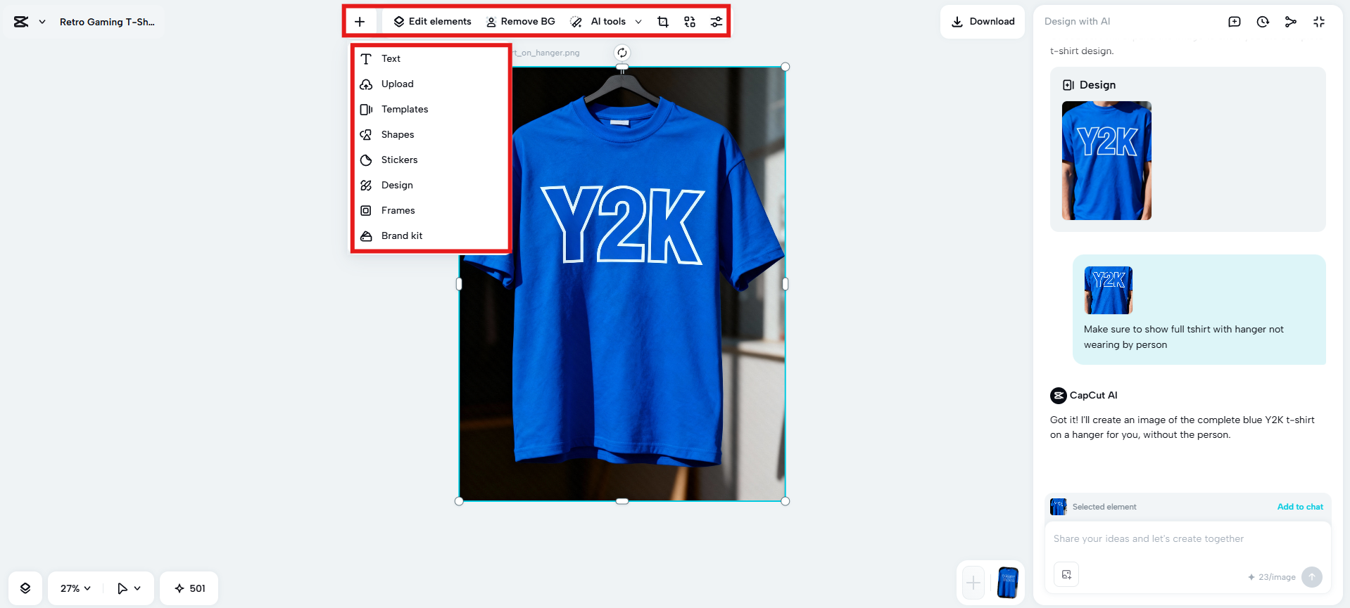Click the share nodes icon in AI panel

(1291, 22)
